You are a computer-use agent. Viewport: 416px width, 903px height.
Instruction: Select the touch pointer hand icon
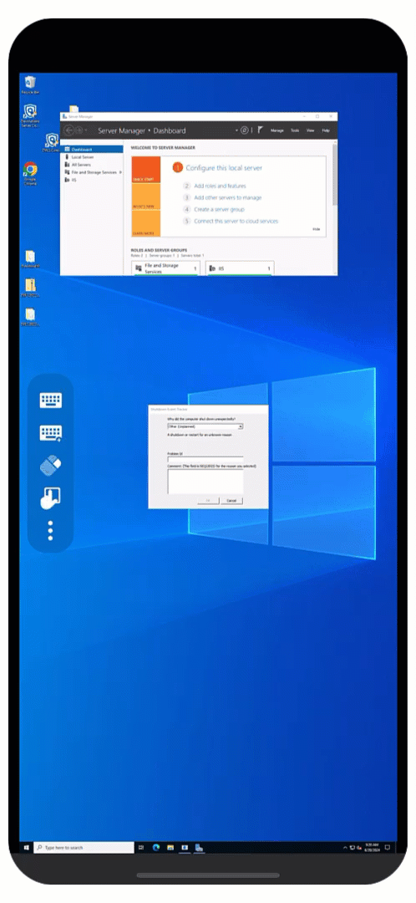coord(51,497)
